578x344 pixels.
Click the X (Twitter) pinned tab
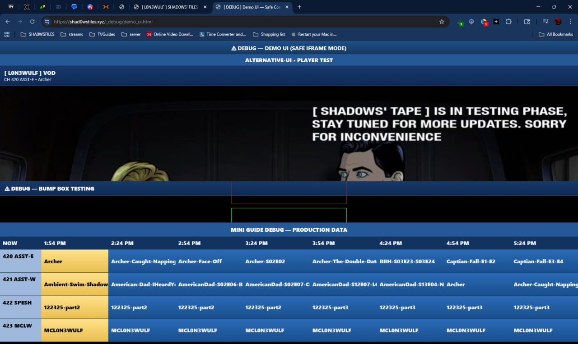[x=27, y=7]
